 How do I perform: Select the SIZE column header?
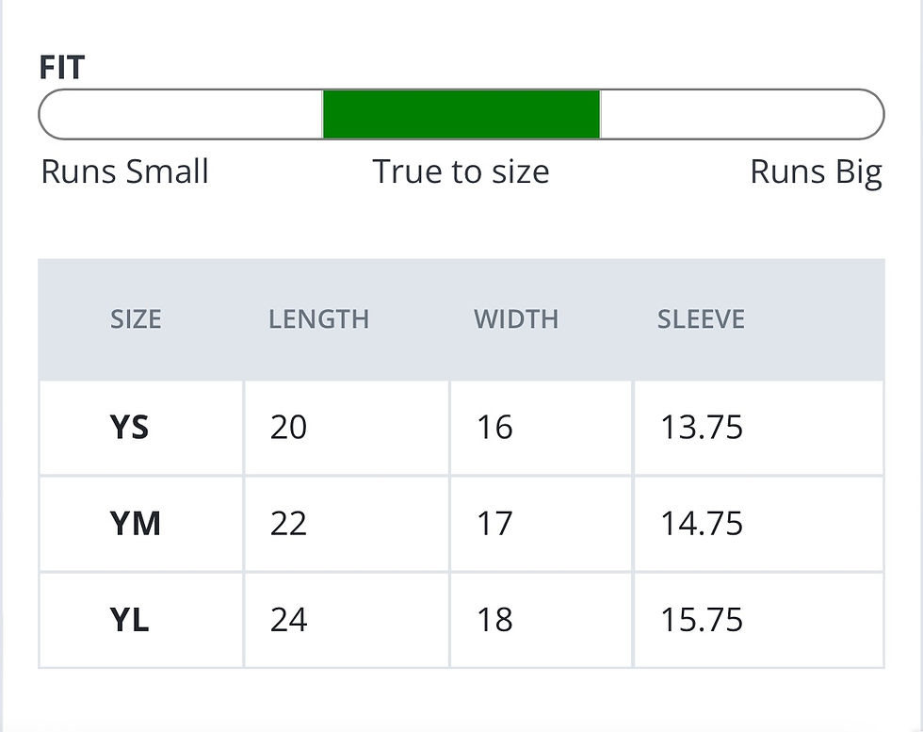tap(136, 319)
